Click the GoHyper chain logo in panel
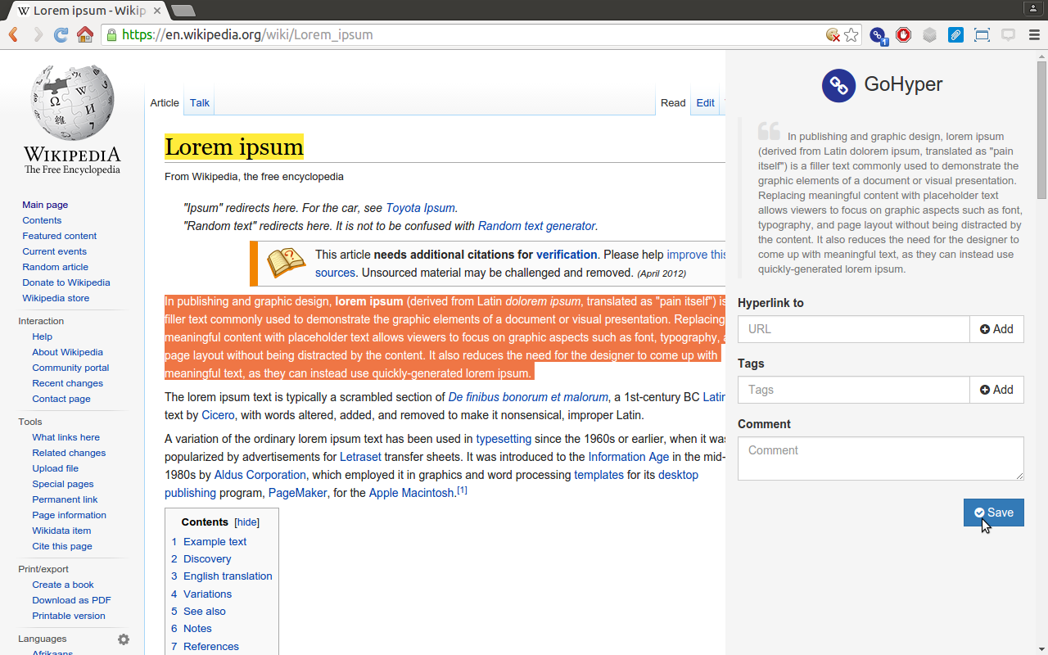1048x655 pixels. click(x=838, y=85)
